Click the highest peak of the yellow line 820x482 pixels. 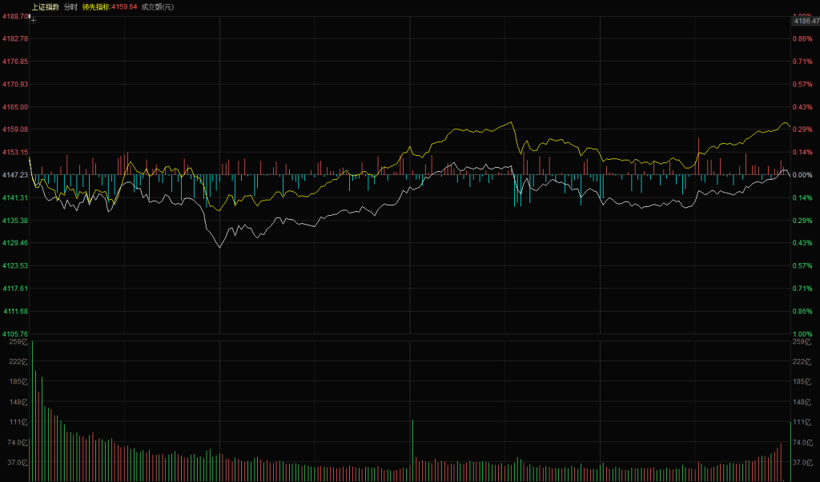[511, 122]
